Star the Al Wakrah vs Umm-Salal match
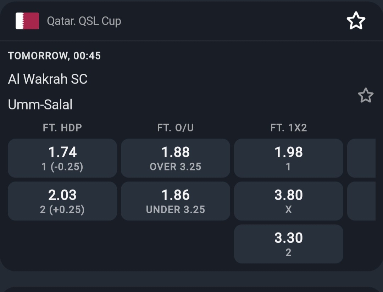This screenshot has width=383, height=292. click(x=365, y=96)
